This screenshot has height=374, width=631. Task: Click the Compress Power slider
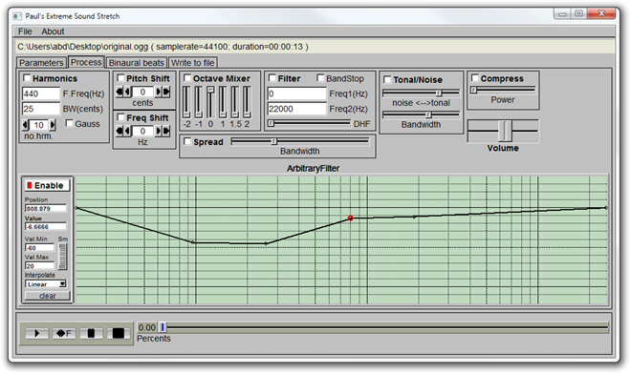503,90
